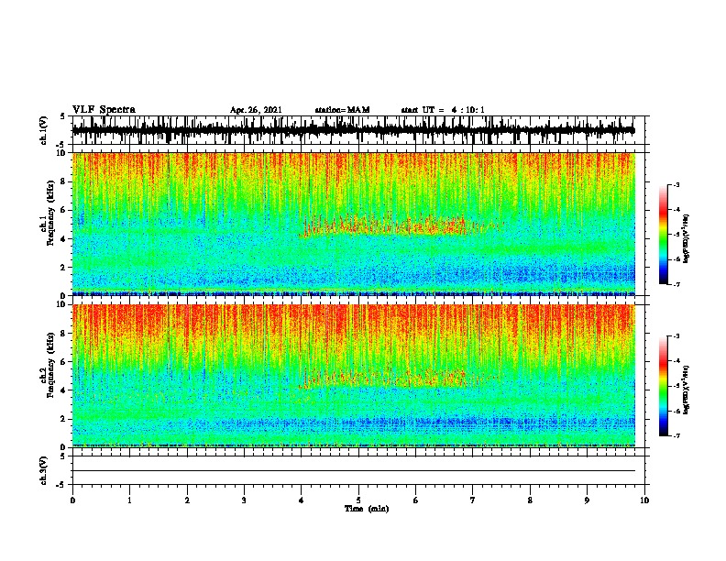Click the '-4' label on ch.2 color bar
Viewport: 726px width, 561px height.
pos(676,361)
